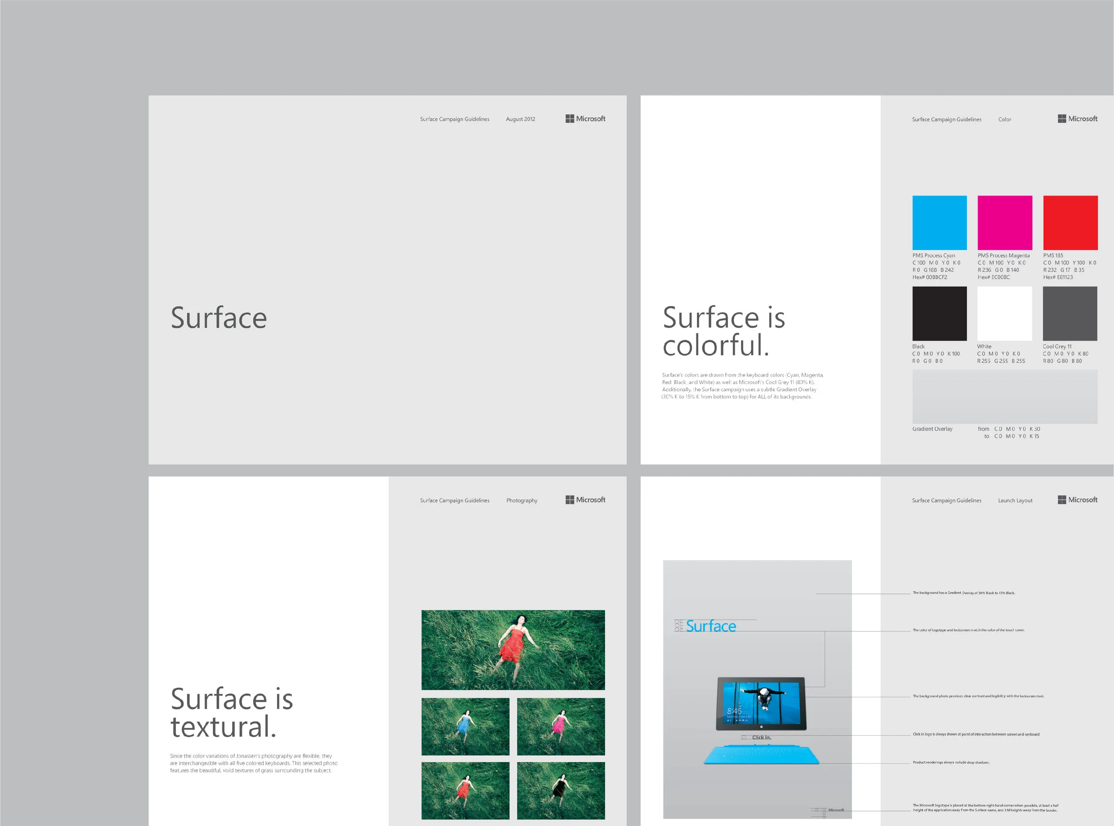Screen dimensions: 1114x826
Task: Open the photo of woman in blue dress
Action: pos(466,727)
